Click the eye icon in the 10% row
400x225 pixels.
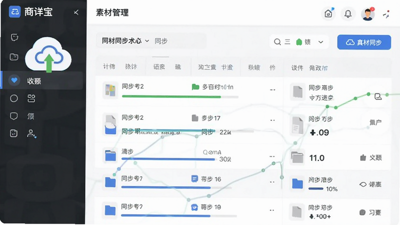pos(363,184)
